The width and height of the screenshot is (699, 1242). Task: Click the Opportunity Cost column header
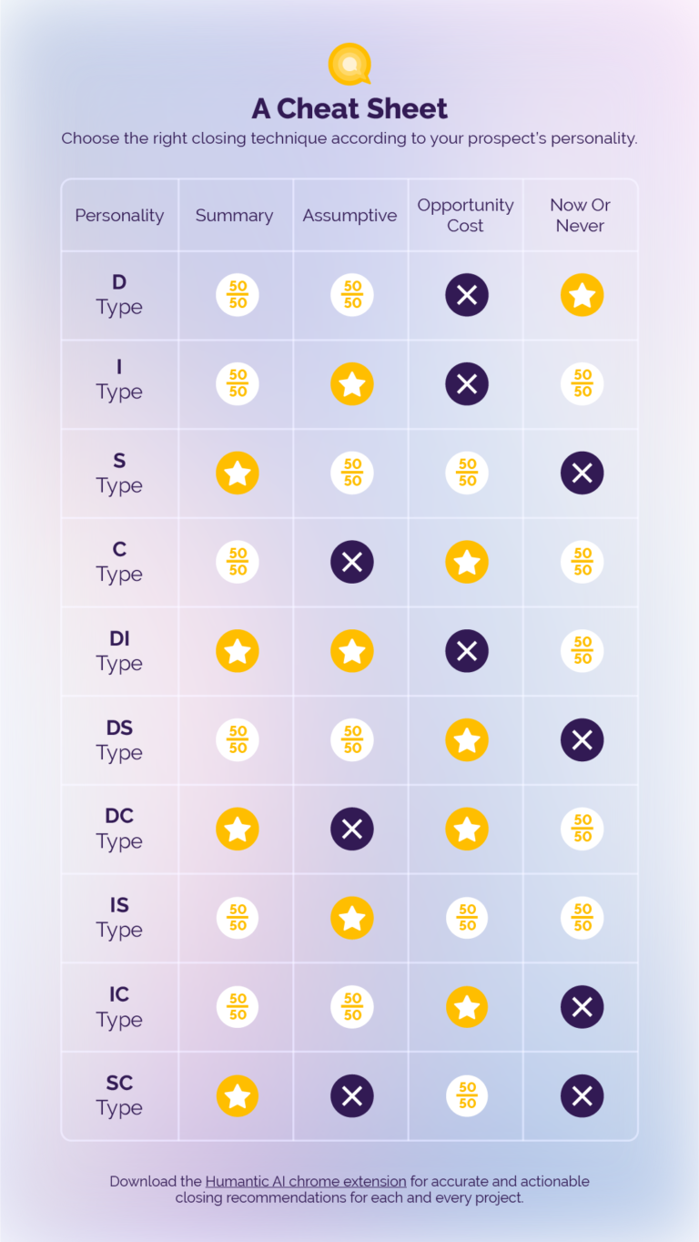pos(465,216)
